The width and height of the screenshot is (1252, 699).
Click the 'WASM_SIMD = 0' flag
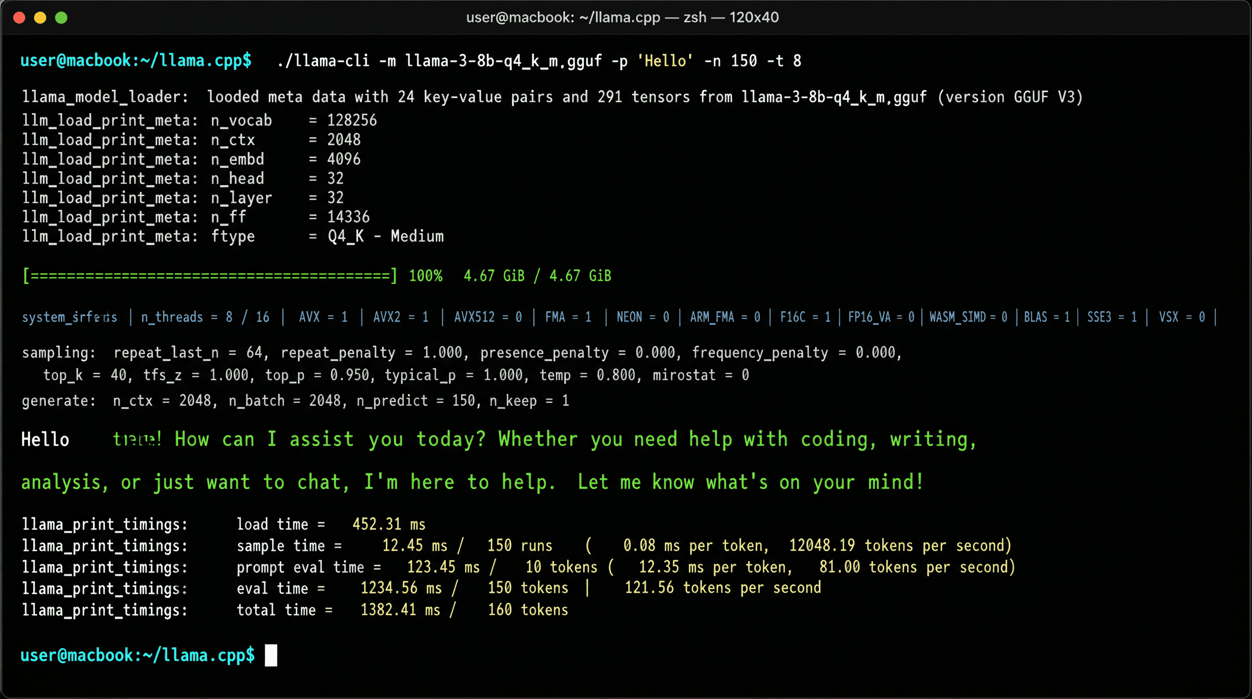tap(968, 317)
